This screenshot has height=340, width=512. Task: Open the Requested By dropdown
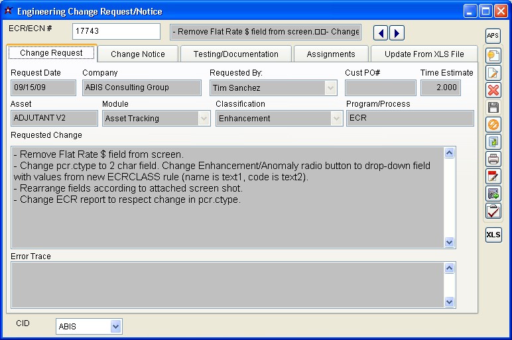[x=330, y=87]
